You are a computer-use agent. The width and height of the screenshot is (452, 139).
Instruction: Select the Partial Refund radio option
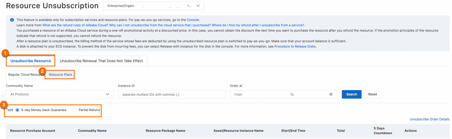(75, 110)
